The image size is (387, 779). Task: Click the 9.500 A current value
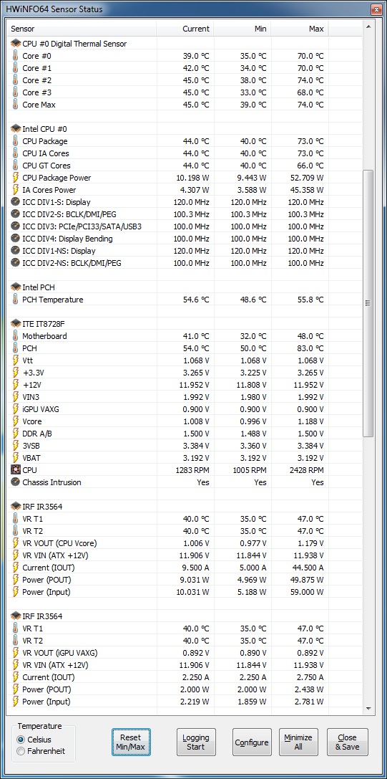[195, 568]
